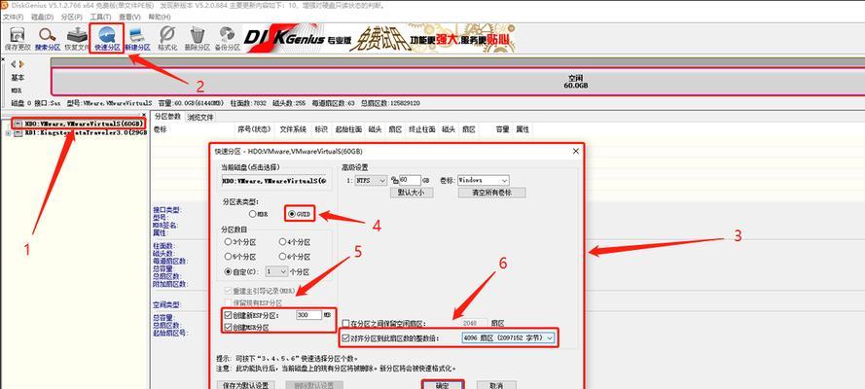Open the 工具(T) menu
Viewport: 865px width, 389px height.
(100, 18)
